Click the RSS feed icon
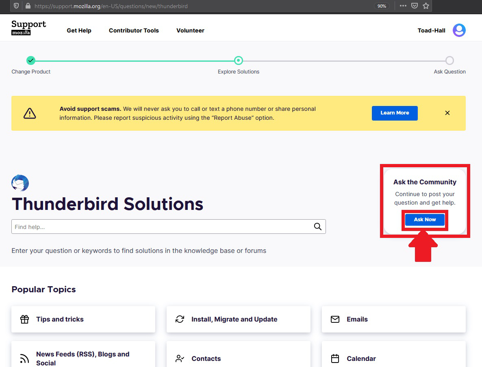482x367 pixels. click(25, 358)
